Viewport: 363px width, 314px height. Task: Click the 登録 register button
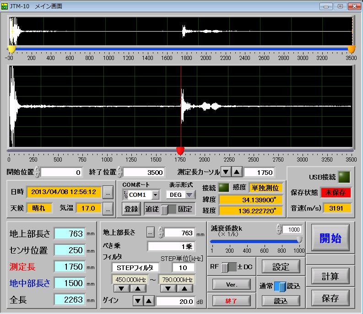pos(131,209)
